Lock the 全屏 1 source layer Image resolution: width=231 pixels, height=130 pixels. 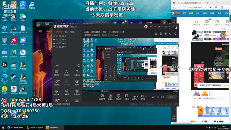[57, 47]
